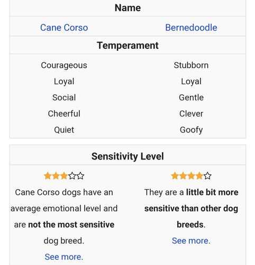Click the fourth empty star for Cane Corso
Viewport: 255px width, 265px height.
click(72, 176)
